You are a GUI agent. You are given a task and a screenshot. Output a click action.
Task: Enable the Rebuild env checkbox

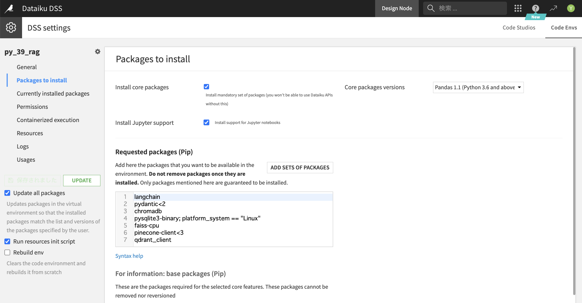click(x=7, y=252)
